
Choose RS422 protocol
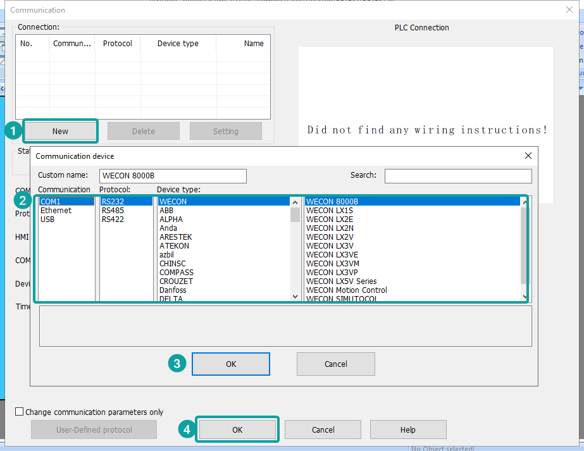click(113, 219)
